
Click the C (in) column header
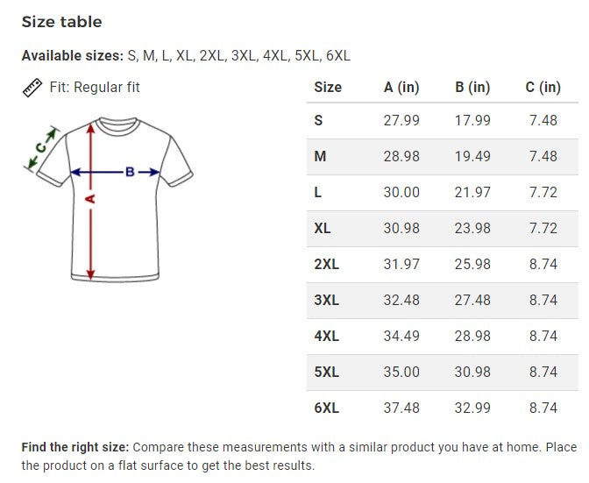pyautogui.click(x=543, y=87)
